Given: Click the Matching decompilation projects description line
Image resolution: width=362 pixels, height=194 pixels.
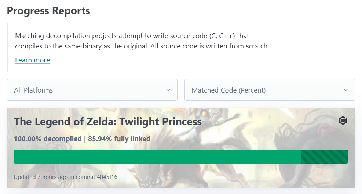Looking at the screenshot, I should 132,36.
